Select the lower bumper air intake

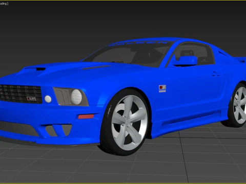(x=19, y=128)
